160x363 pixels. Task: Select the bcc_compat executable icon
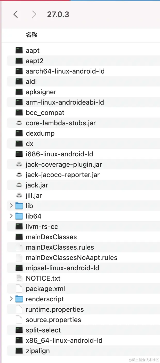tap(19, 113)
